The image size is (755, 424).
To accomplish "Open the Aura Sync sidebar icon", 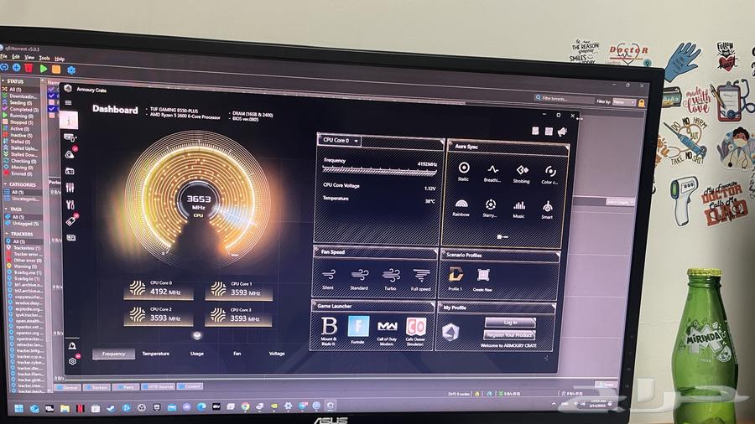I will pyautogui.click(x=70, y=154).
